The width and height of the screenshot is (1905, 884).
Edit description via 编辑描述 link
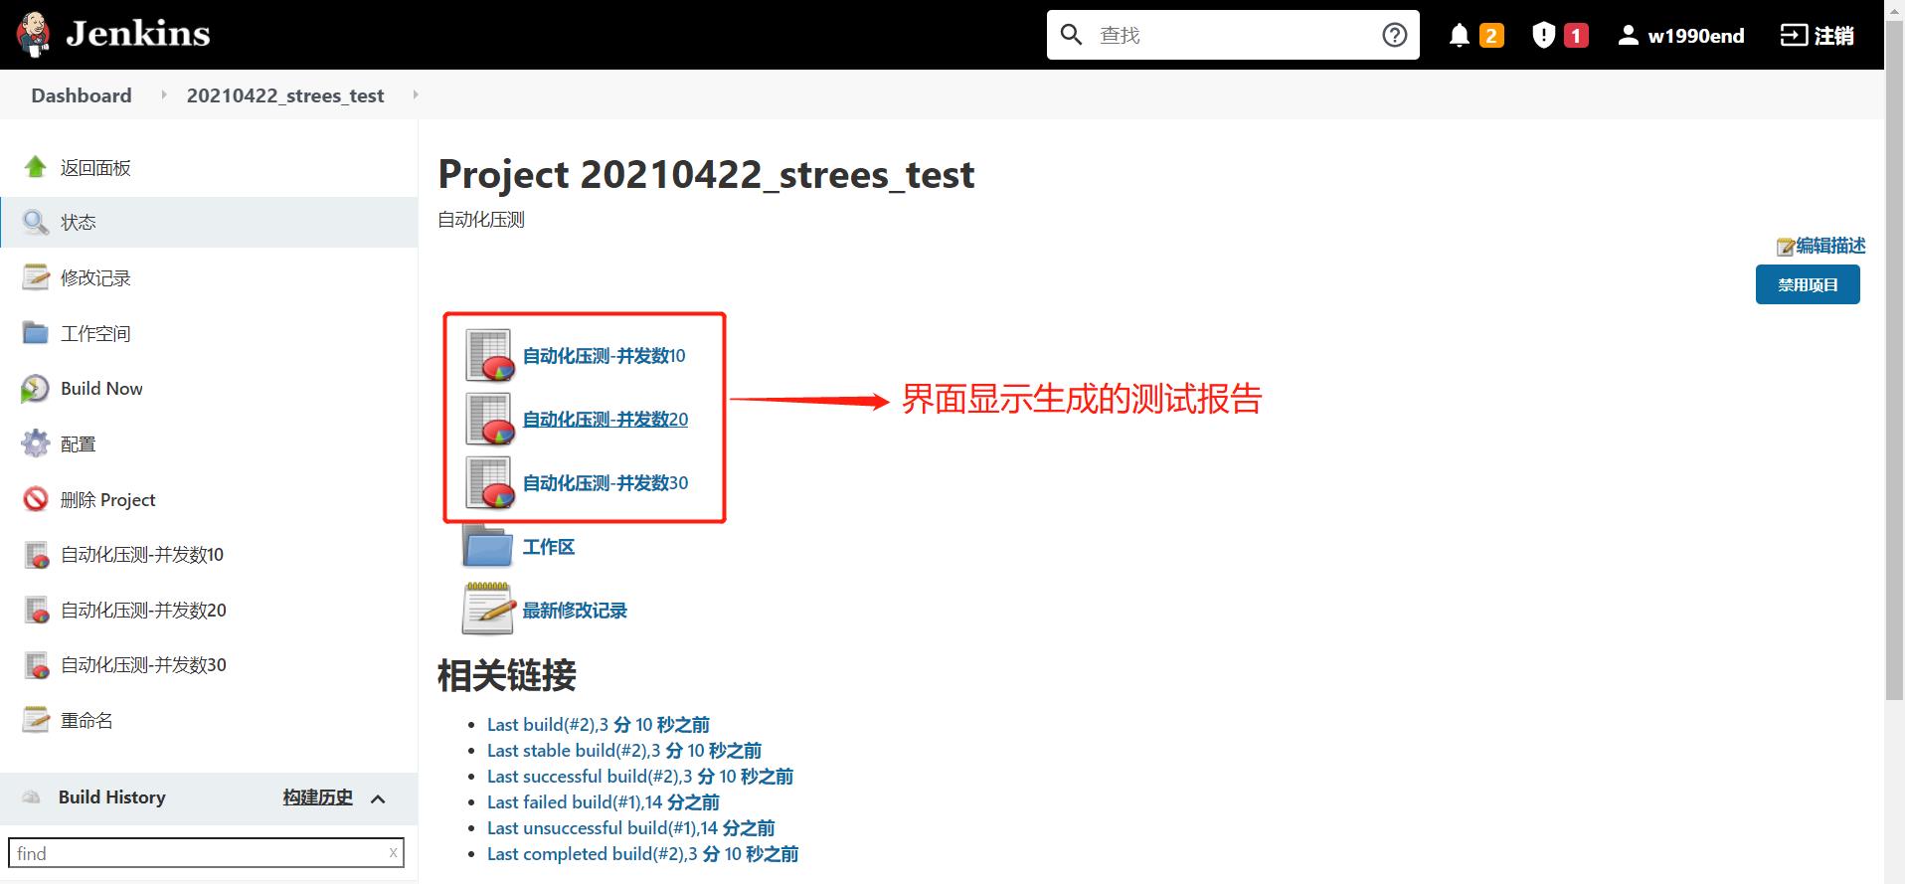[x=1830, y=246]
